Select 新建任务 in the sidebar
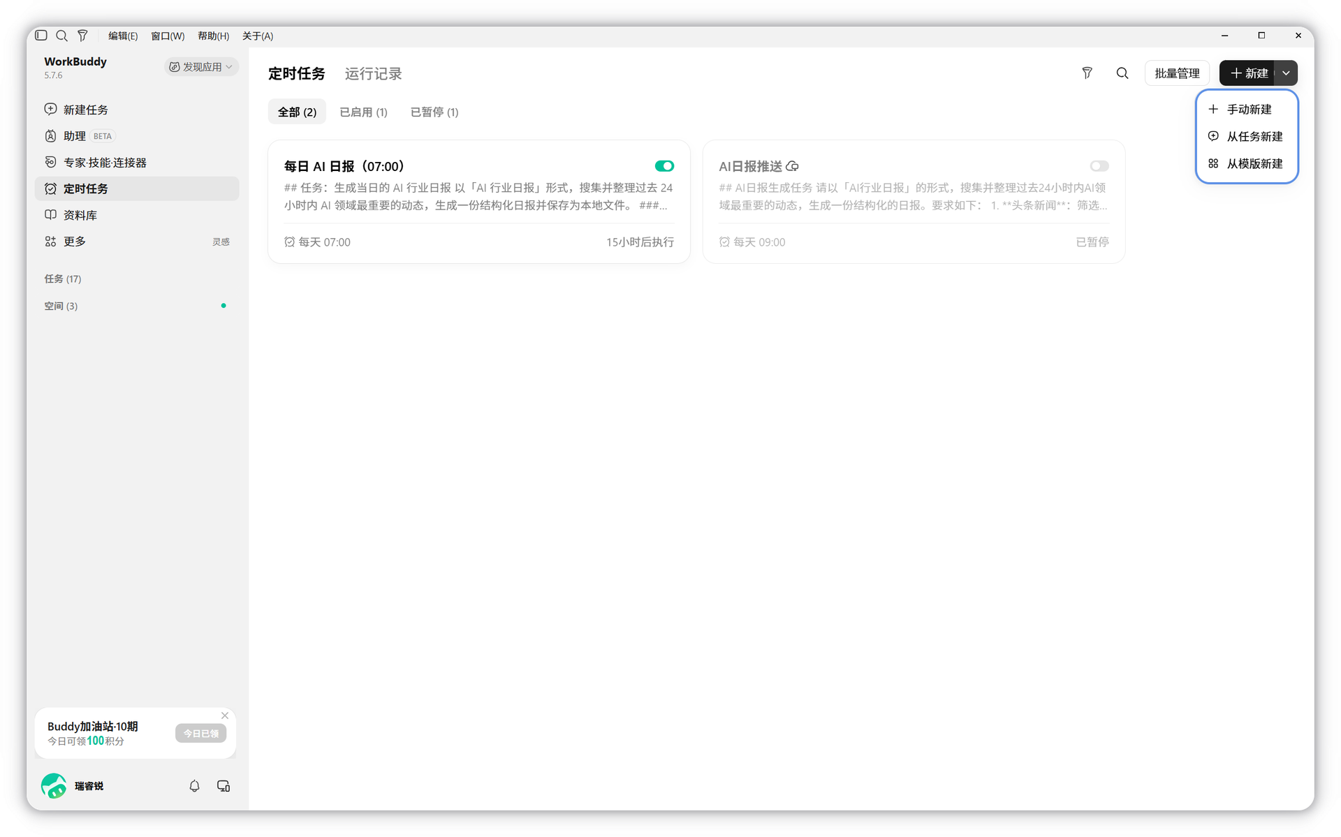 coord(137,110)
